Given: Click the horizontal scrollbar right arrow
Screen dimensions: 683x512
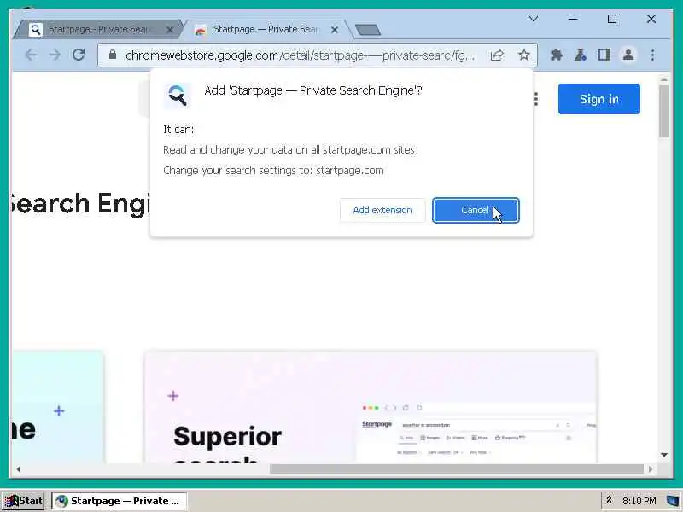Looking at the screenshot, I should (x=651, y=469).
